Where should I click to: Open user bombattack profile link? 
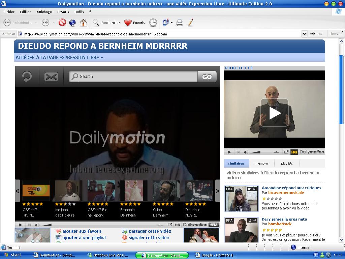280,224
